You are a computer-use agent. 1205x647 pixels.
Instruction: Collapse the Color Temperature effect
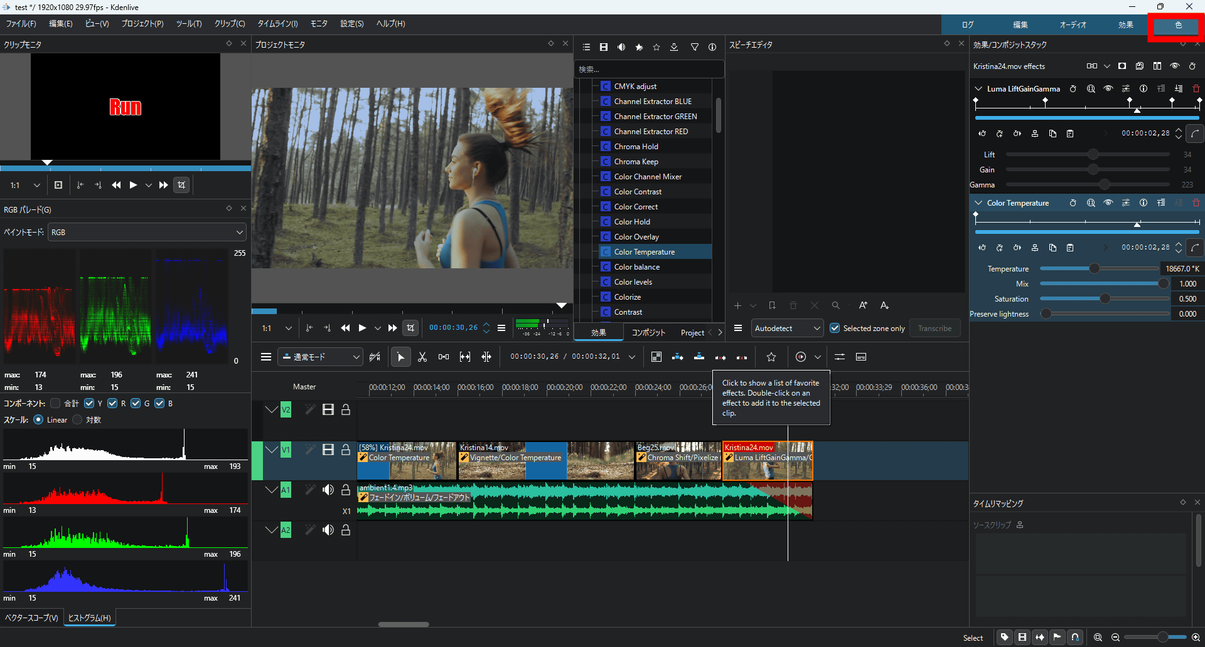point(978,203)
